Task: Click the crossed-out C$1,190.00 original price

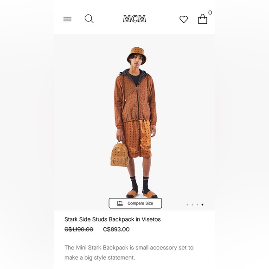Action: 79,229
